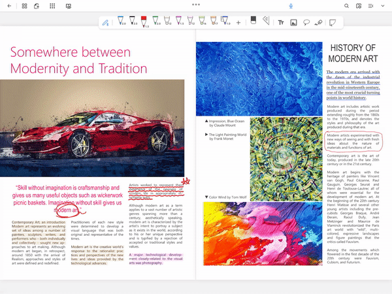Viewport: 392px width, 294px height.
Task: Select the beige highlighter marked 12
Action: (x=167, y=21)
